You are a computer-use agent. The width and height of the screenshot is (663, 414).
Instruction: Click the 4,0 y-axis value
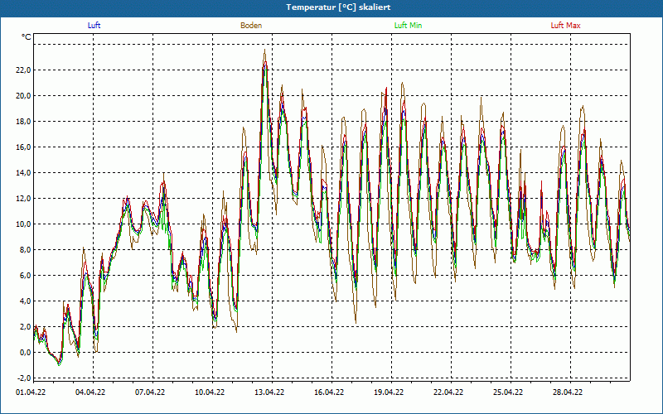pos(25,301)
